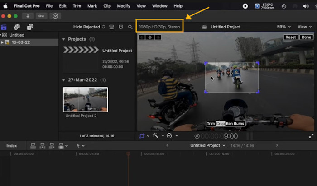Open the Modify menu
Screen dimensions: 317x186
[x=124, y=6]
